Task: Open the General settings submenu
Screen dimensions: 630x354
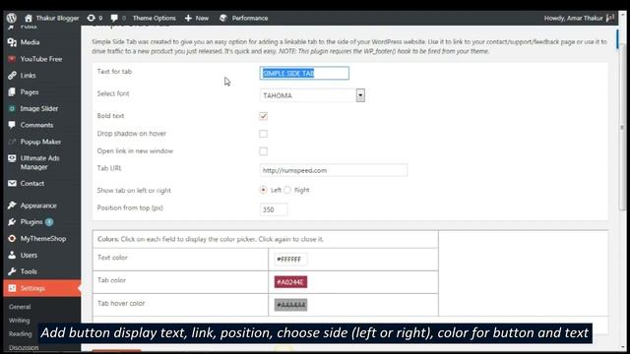Action: pos(20,307)
